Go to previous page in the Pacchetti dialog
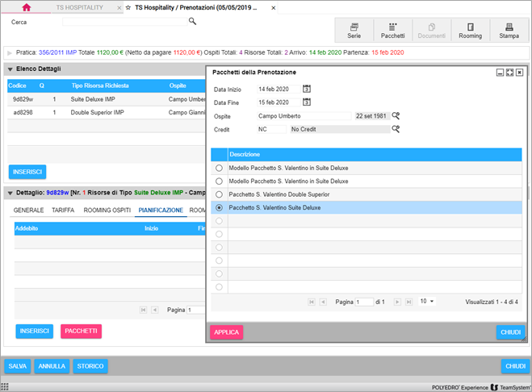 coord(323,302)
